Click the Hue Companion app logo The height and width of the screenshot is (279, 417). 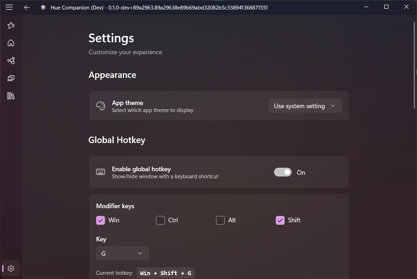coord(43,7)
